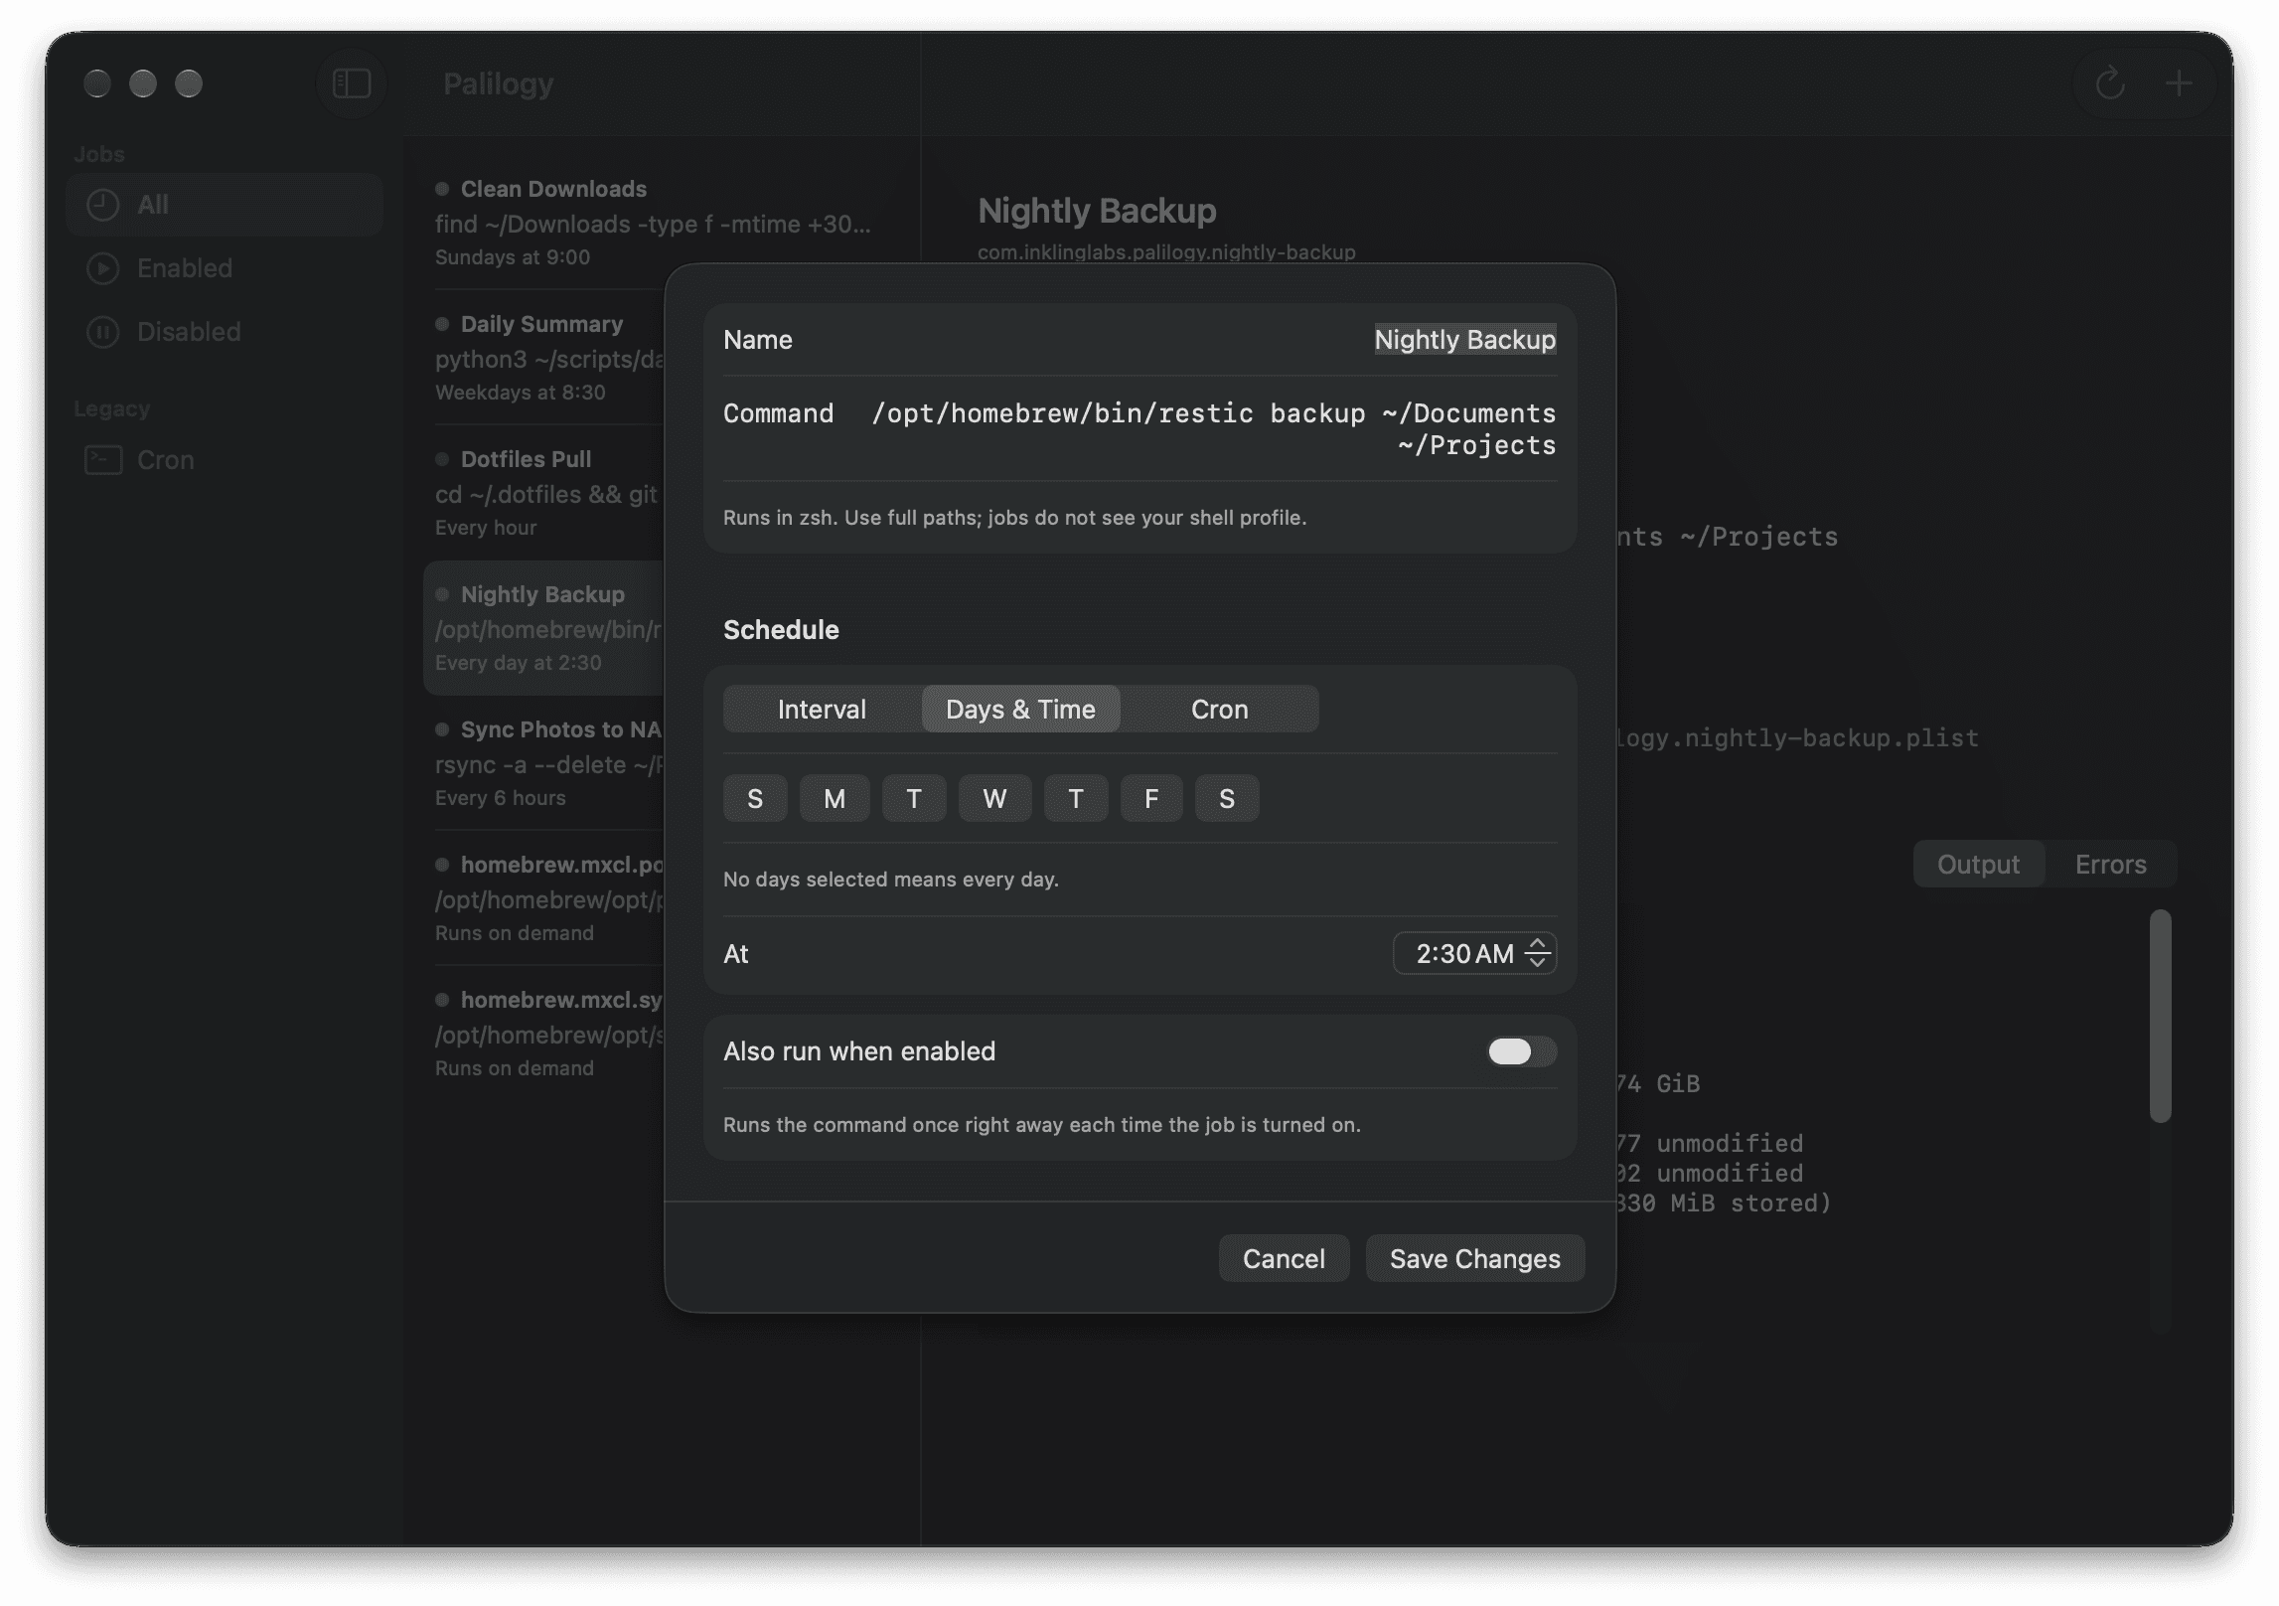
Task: Open the Output log tab
Action: [1978, 865]
